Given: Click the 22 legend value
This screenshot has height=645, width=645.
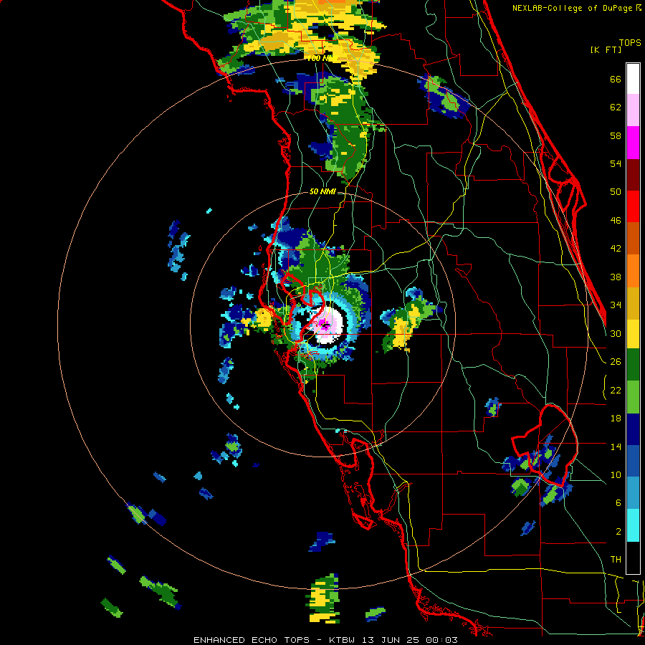Looking at the screenshot, I should [616, 391].
